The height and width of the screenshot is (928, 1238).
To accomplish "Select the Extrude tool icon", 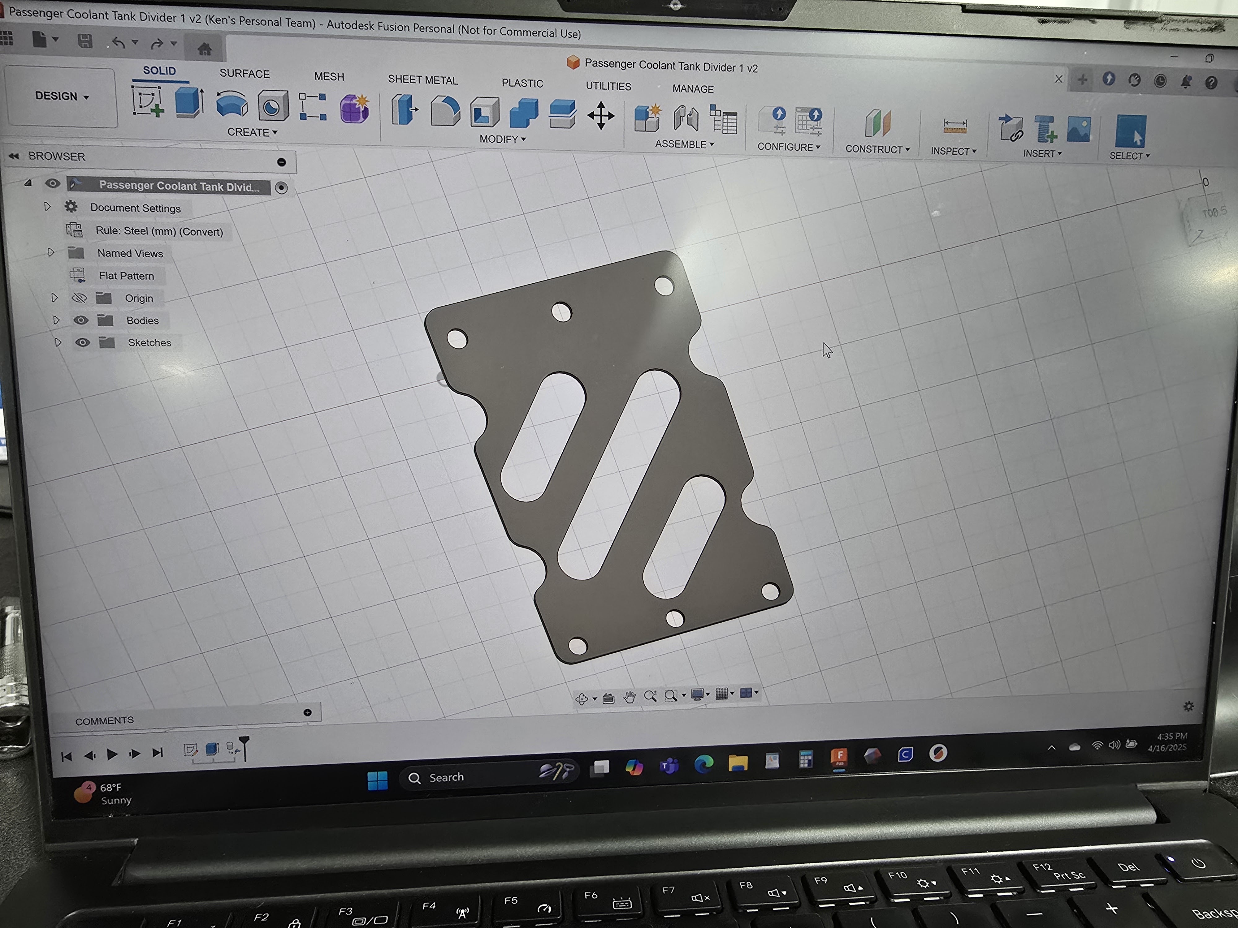I will click(x=189, y=103).
